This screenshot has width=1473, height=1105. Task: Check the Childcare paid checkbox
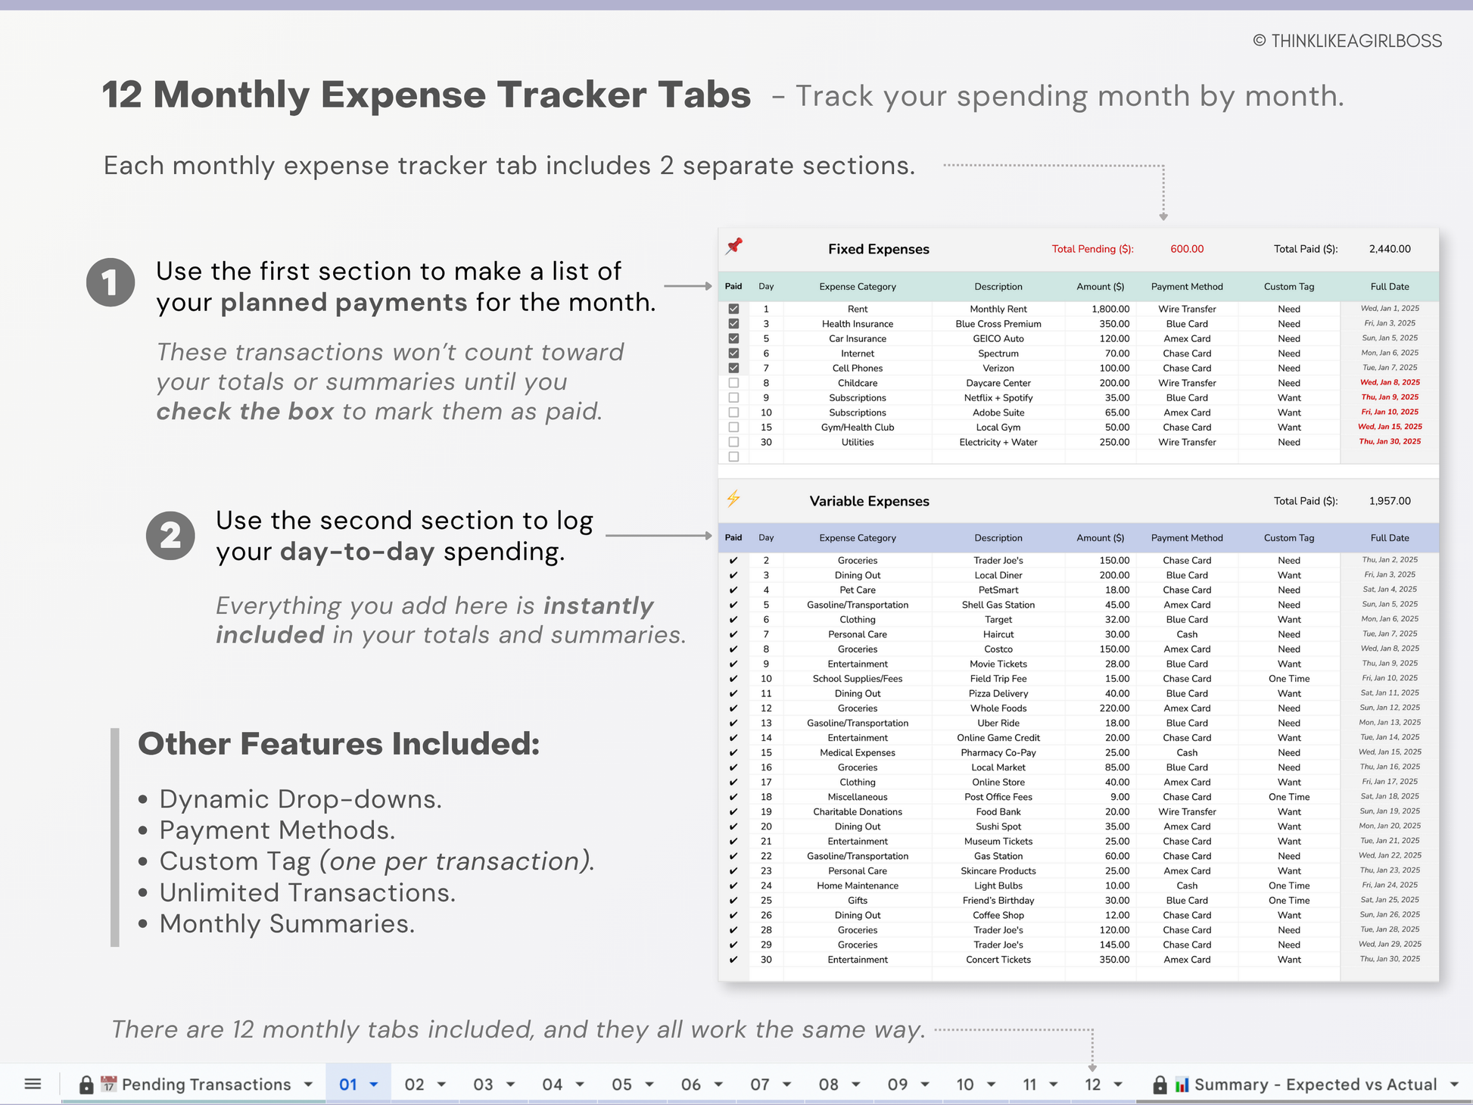pyautogui.click(x=733, y=383)
